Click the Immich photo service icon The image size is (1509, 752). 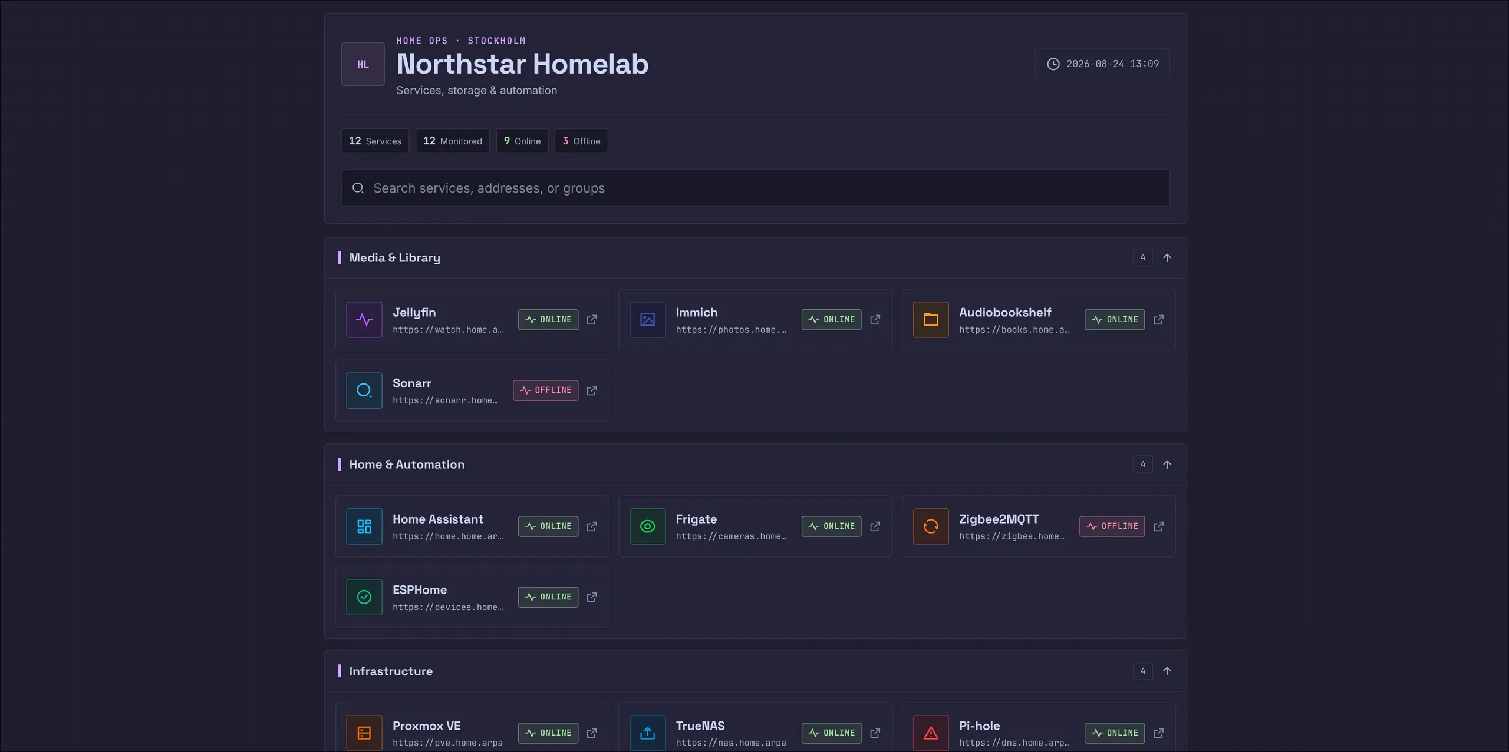coord(647,320)
